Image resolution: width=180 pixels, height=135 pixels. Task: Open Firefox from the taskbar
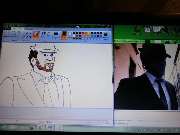pyautogui.click(x=32, y=128)
